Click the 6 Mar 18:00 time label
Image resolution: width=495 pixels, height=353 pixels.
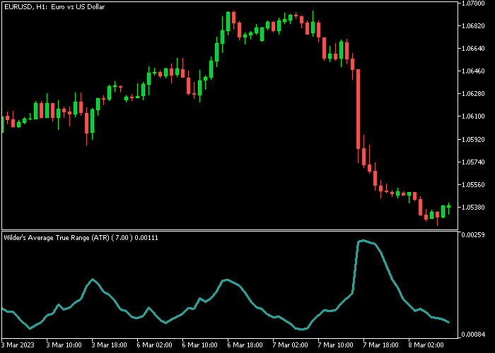pos(245,345)
